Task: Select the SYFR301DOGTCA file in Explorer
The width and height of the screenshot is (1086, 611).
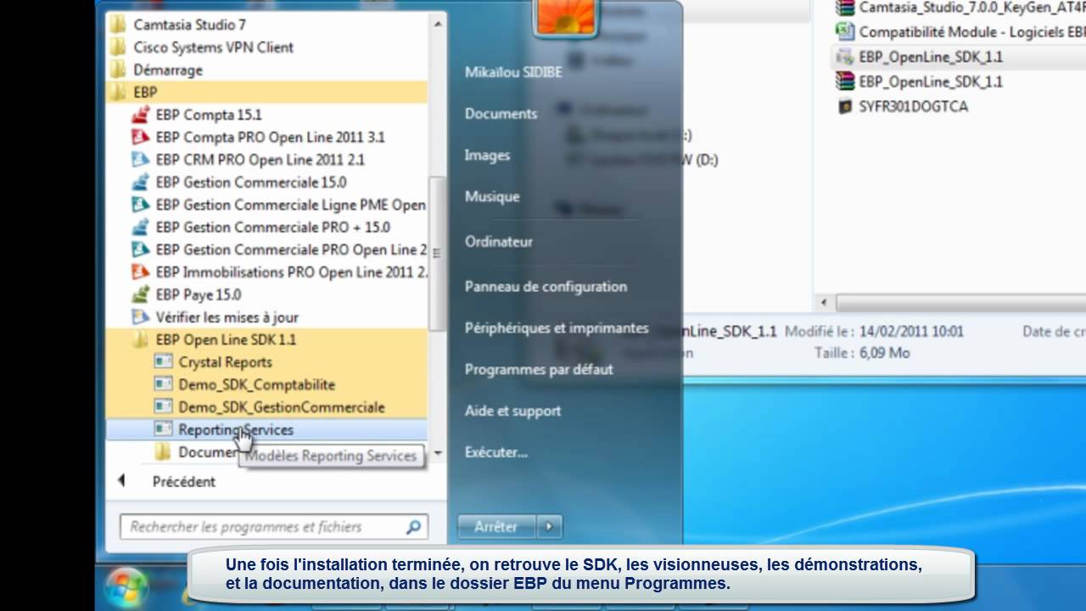Action: click(902, 106)
